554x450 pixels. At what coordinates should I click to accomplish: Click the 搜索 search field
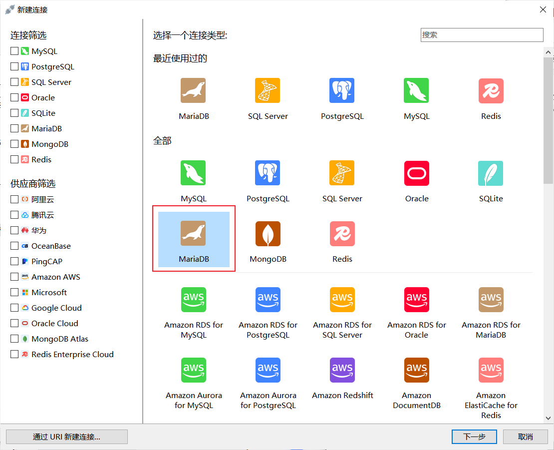(481, 35)
